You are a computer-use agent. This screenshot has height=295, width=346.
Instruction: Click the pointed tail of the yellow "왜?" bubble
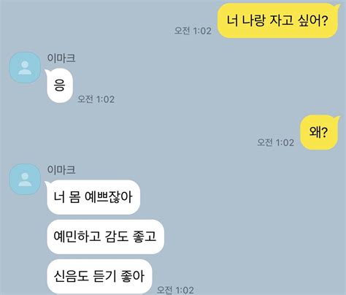pyautogui.click(x=337, y=118)
